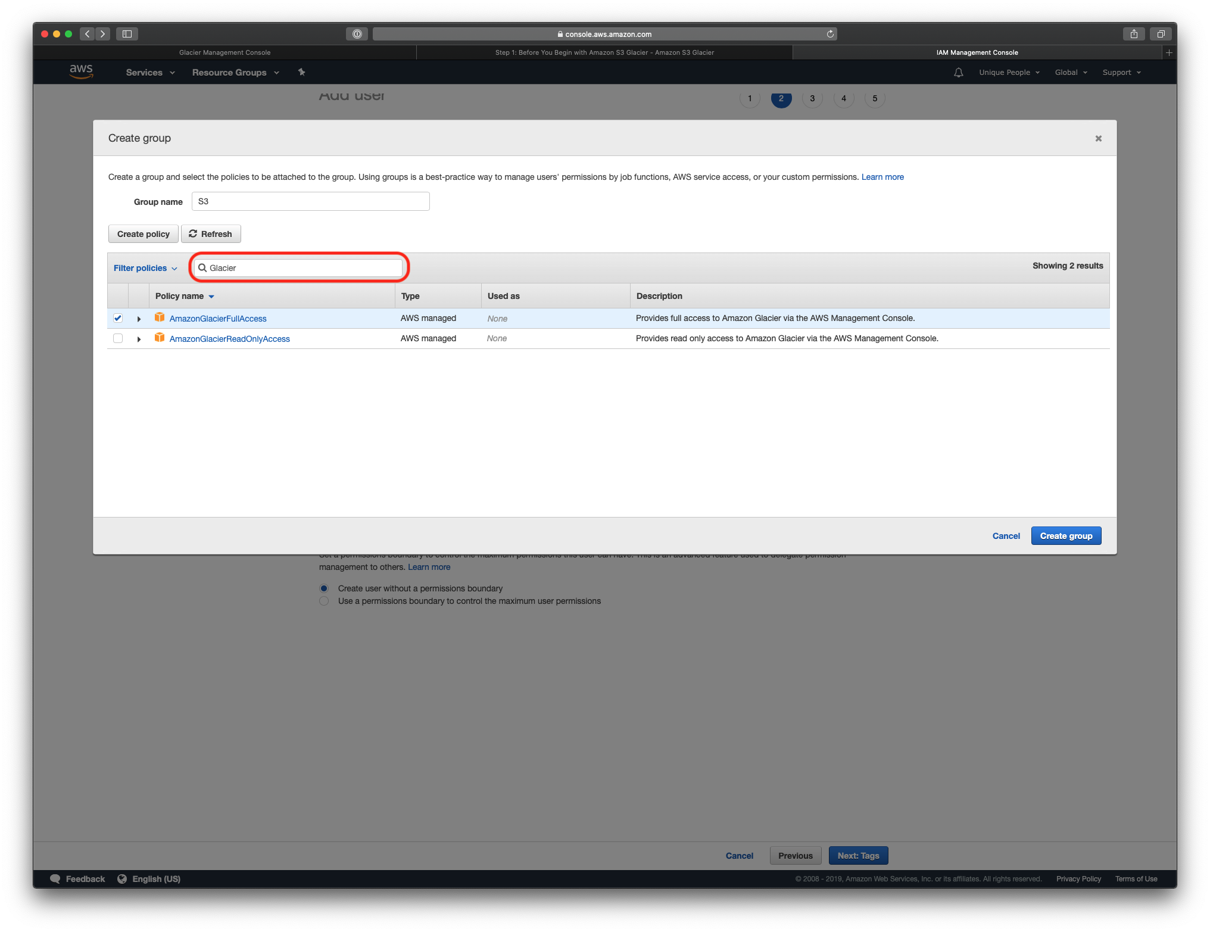Viewport: 1210px width, 932px height.
Task: Click the Showing 2 results text
Action: tap(1068, 266)
